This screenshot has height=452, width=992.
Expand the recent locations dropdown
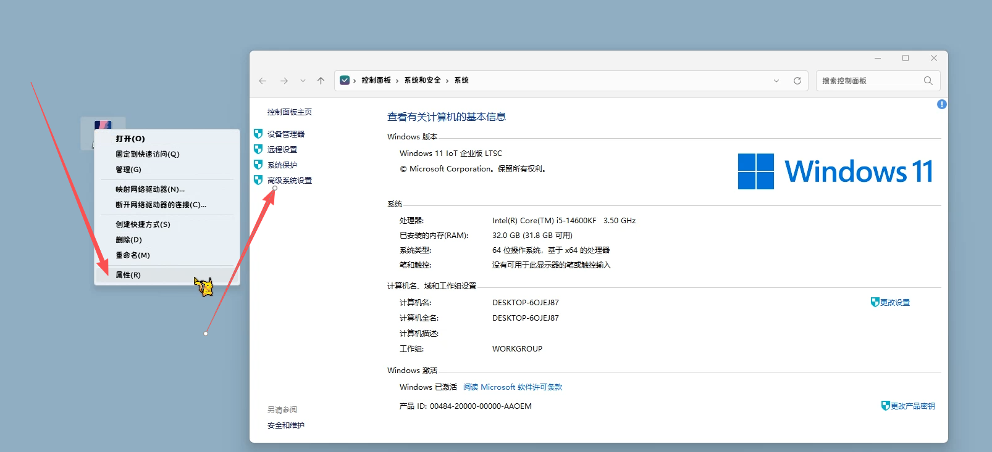[x=303, y=81]
